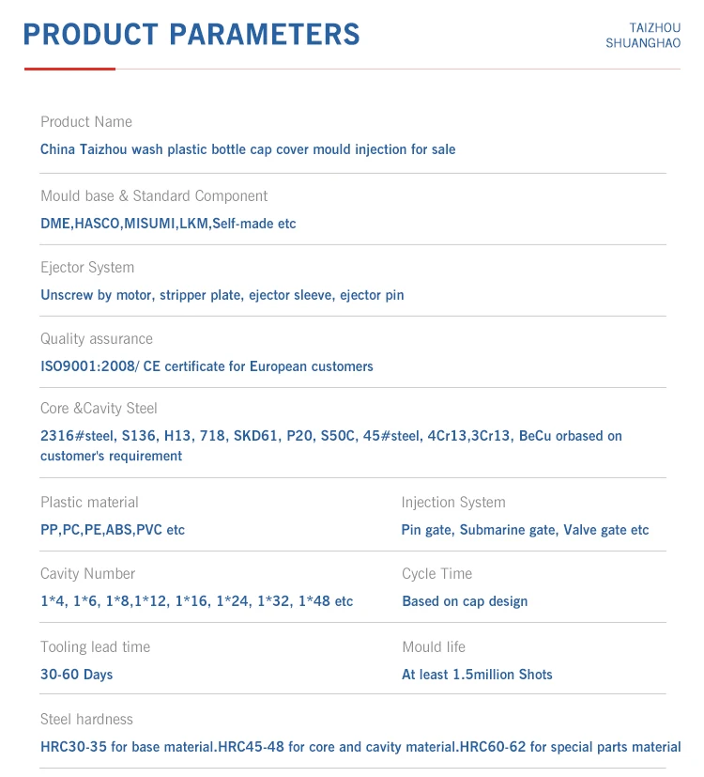
Task: Select the Product Name label
Action: coord(86,122)
